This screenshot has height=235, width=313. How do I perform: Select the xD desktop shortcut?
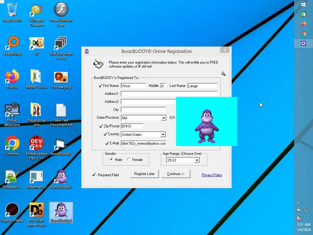pos(37,46)
